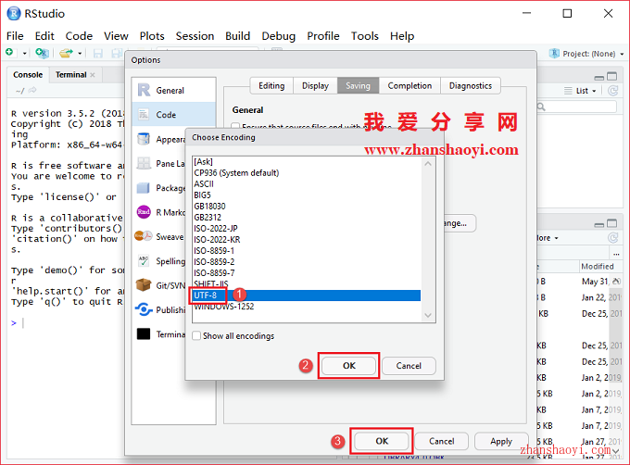Select WINDOWS-1252 encoding
Image resolution: width=630 pixels, height=465 pixels.
(x=307, y=307)
